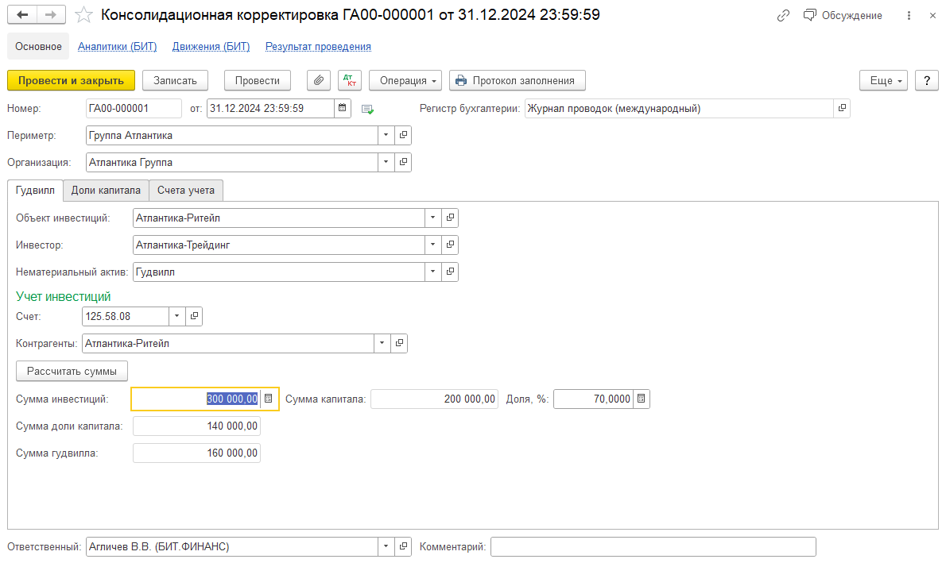Expand the Объект инвестиций dropdown
Screen dimensions: 946x563
tap(432, 218)
